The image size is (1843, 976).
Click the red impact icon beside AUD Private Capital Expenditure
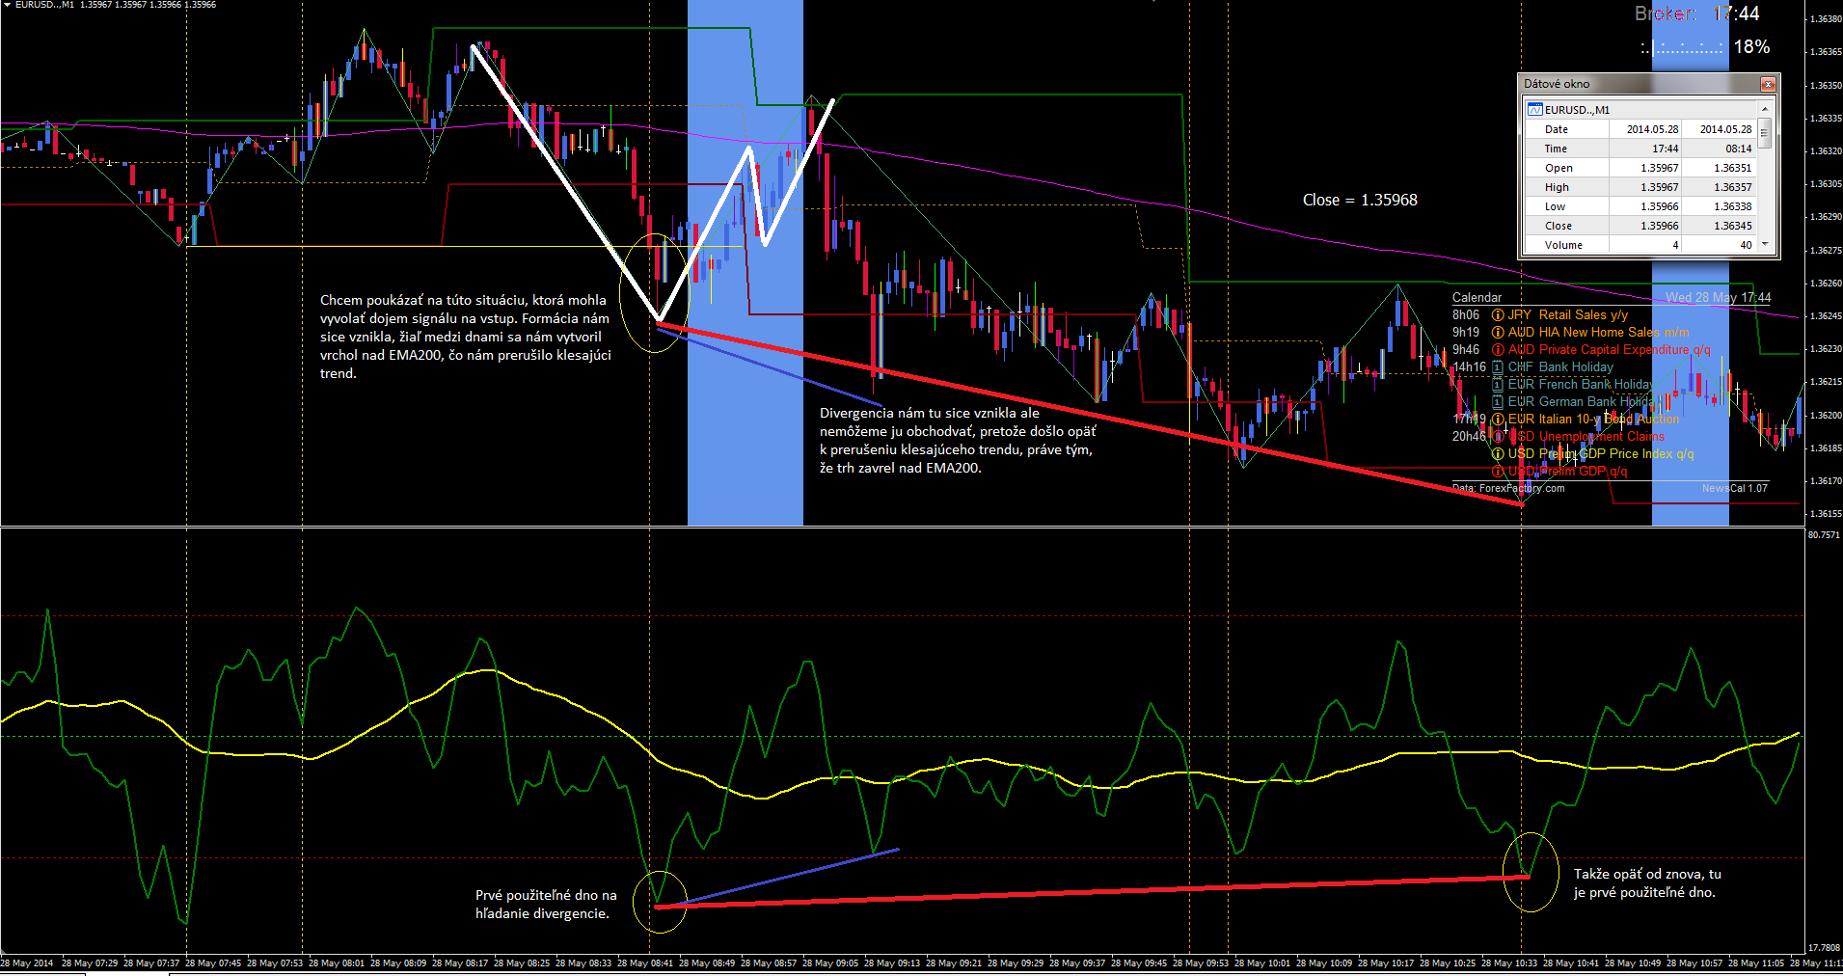point(1498,350)
